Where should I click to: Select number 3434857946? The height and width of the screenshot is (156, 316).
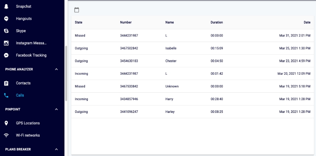coord(129,99)
